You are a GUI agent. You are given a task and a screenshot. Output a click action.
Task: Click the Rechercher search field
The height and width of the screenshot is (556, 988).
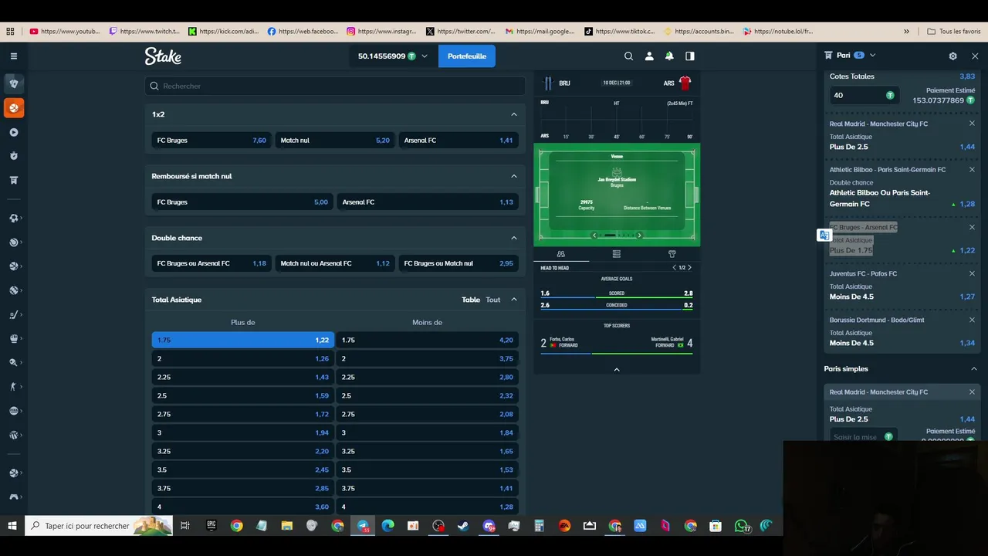[335, 86]
